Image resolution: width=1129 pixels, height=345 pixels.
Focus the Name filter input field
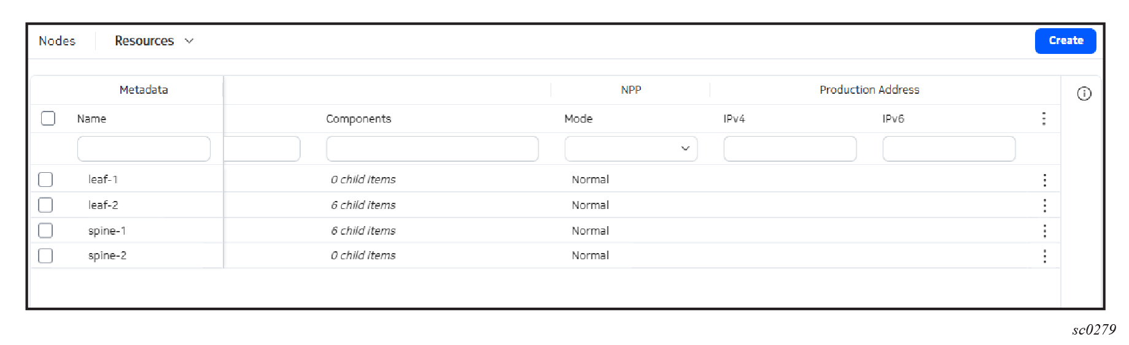coord(144,149)
